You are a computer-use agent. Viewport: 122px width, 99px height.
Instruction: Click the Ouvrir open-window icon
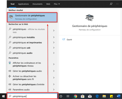pos(64,39)
